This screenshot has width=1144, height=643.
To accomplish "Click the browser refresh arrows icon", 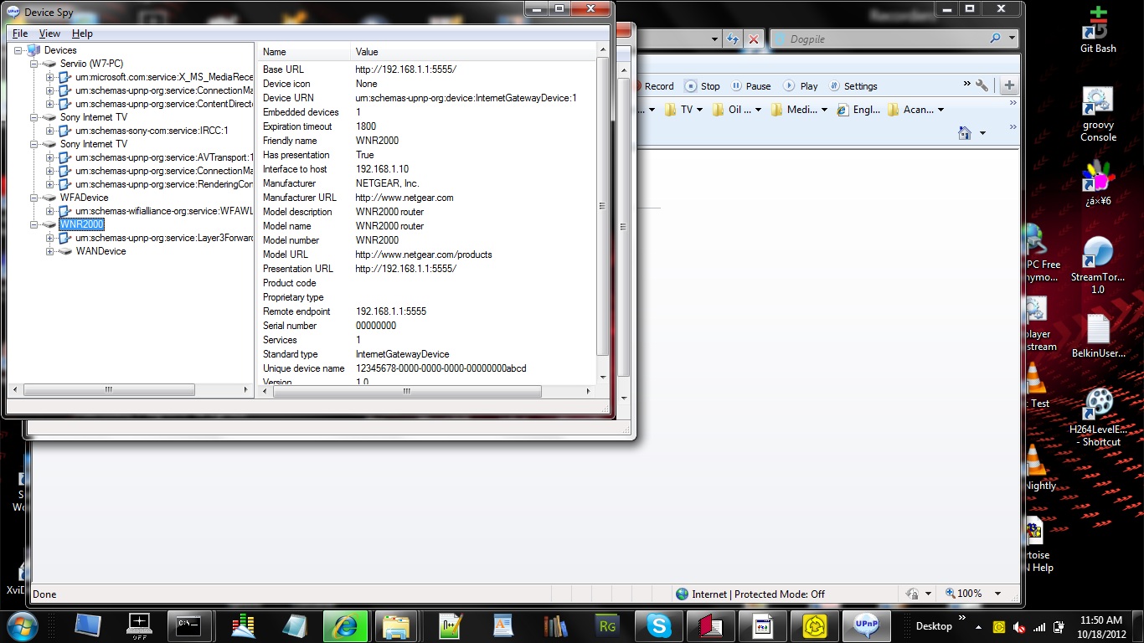I will pyautogui.click(x=733, y=39).
